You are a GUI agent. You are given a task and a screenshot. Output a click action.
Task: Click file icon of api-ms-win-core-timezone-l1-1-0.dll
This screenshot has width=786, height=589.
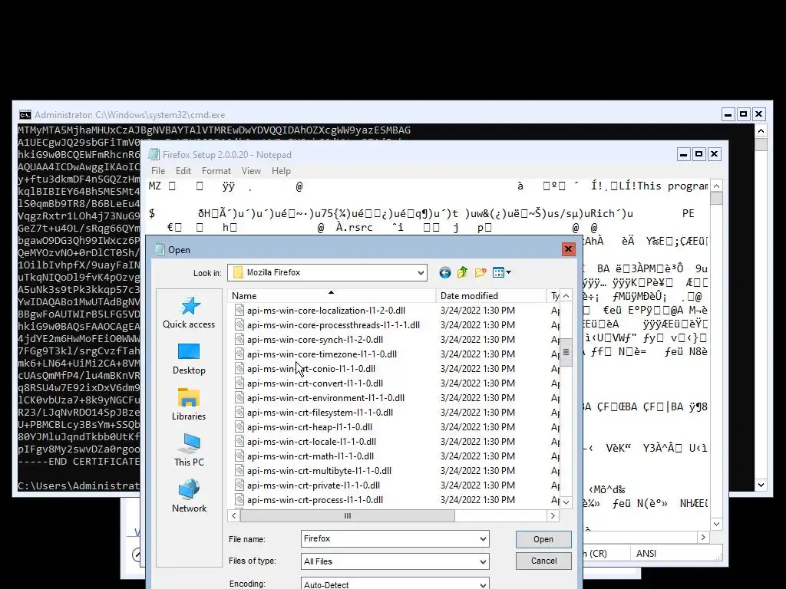239,354
